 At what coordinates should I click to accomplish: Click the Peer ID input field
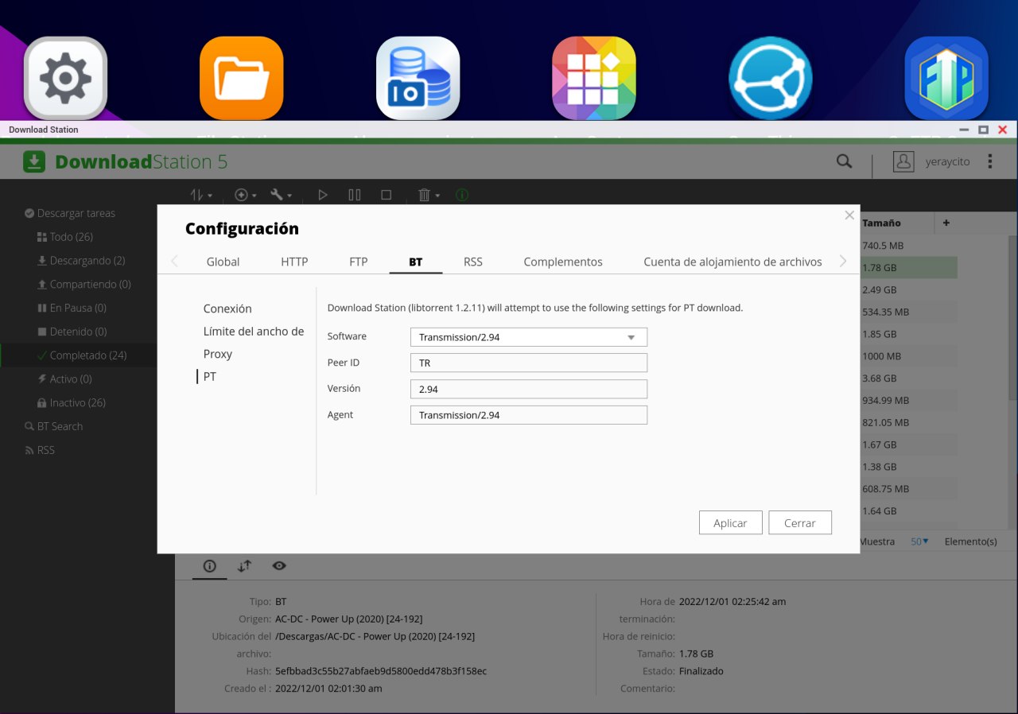click(529, 363)
